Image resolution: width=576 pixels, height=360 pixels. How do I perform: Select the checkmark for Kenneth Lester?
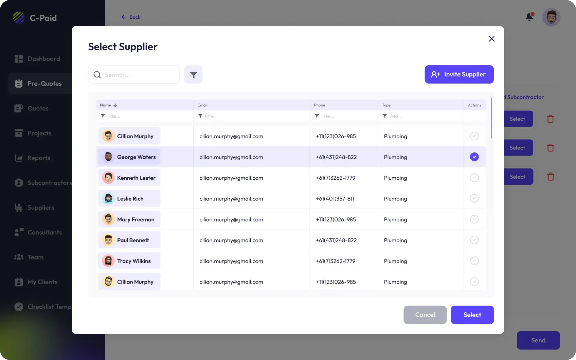point(474,178)
